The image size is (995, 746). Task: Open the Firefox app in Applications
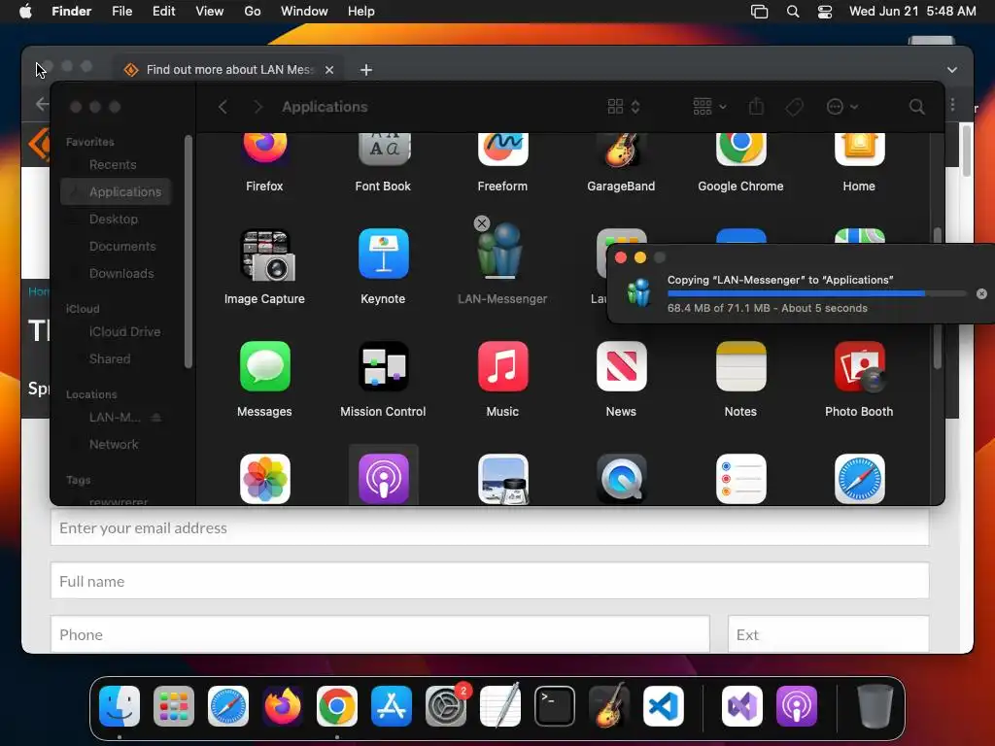click(x=264, y=149)
